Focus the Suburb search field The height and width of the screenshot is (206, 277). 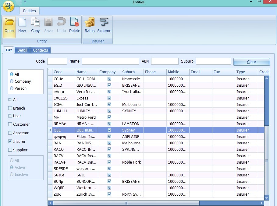point(213,61)
